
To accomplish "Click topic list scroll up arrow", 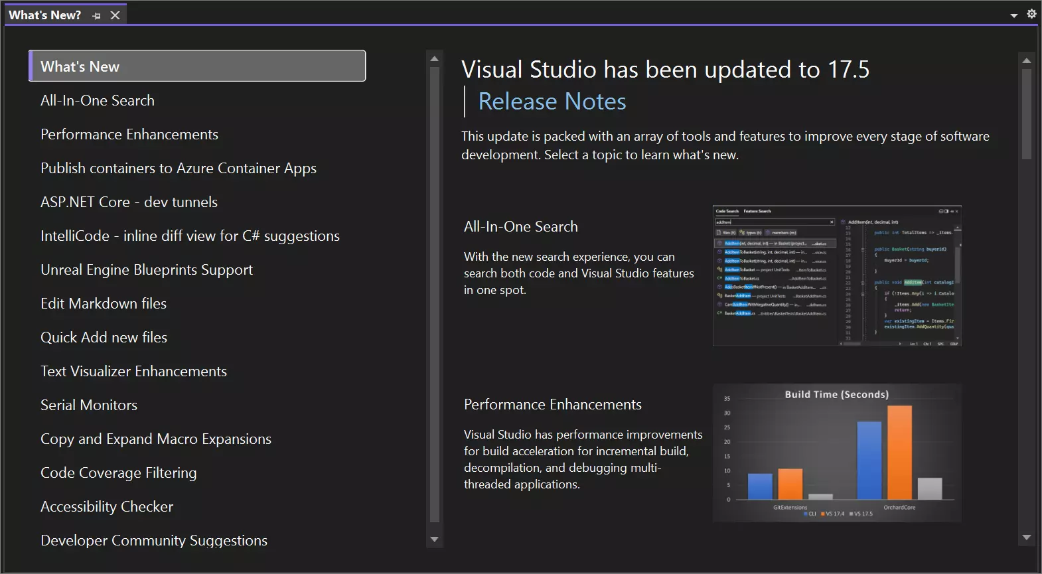I will click(435, 59).
